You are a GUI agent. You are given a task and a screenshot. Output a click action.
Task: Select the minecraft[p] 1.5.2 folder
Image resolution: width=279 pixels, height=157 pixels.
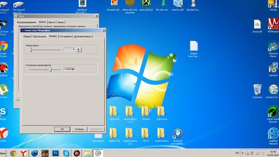click(x=130, y=114)
